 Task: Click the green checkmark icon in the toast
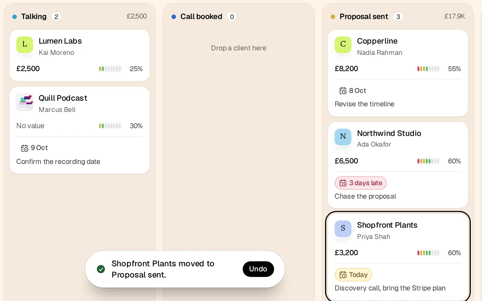pyautogui.click(x=101, y=269)
